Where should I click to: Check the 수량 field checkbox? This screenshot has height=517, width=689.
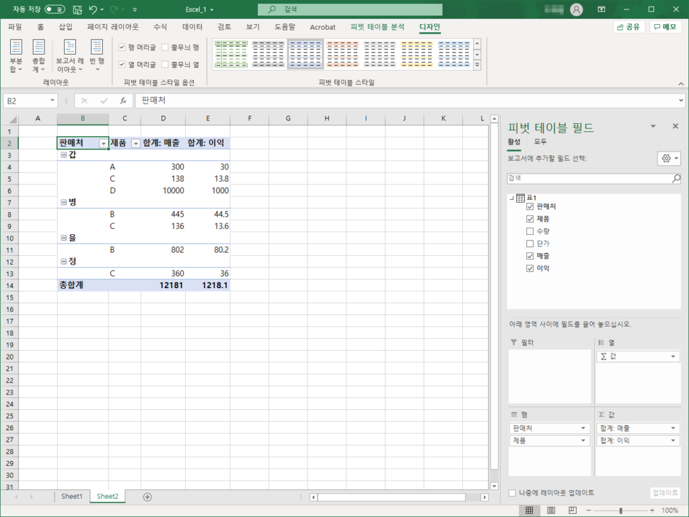(x=530, y=231)
